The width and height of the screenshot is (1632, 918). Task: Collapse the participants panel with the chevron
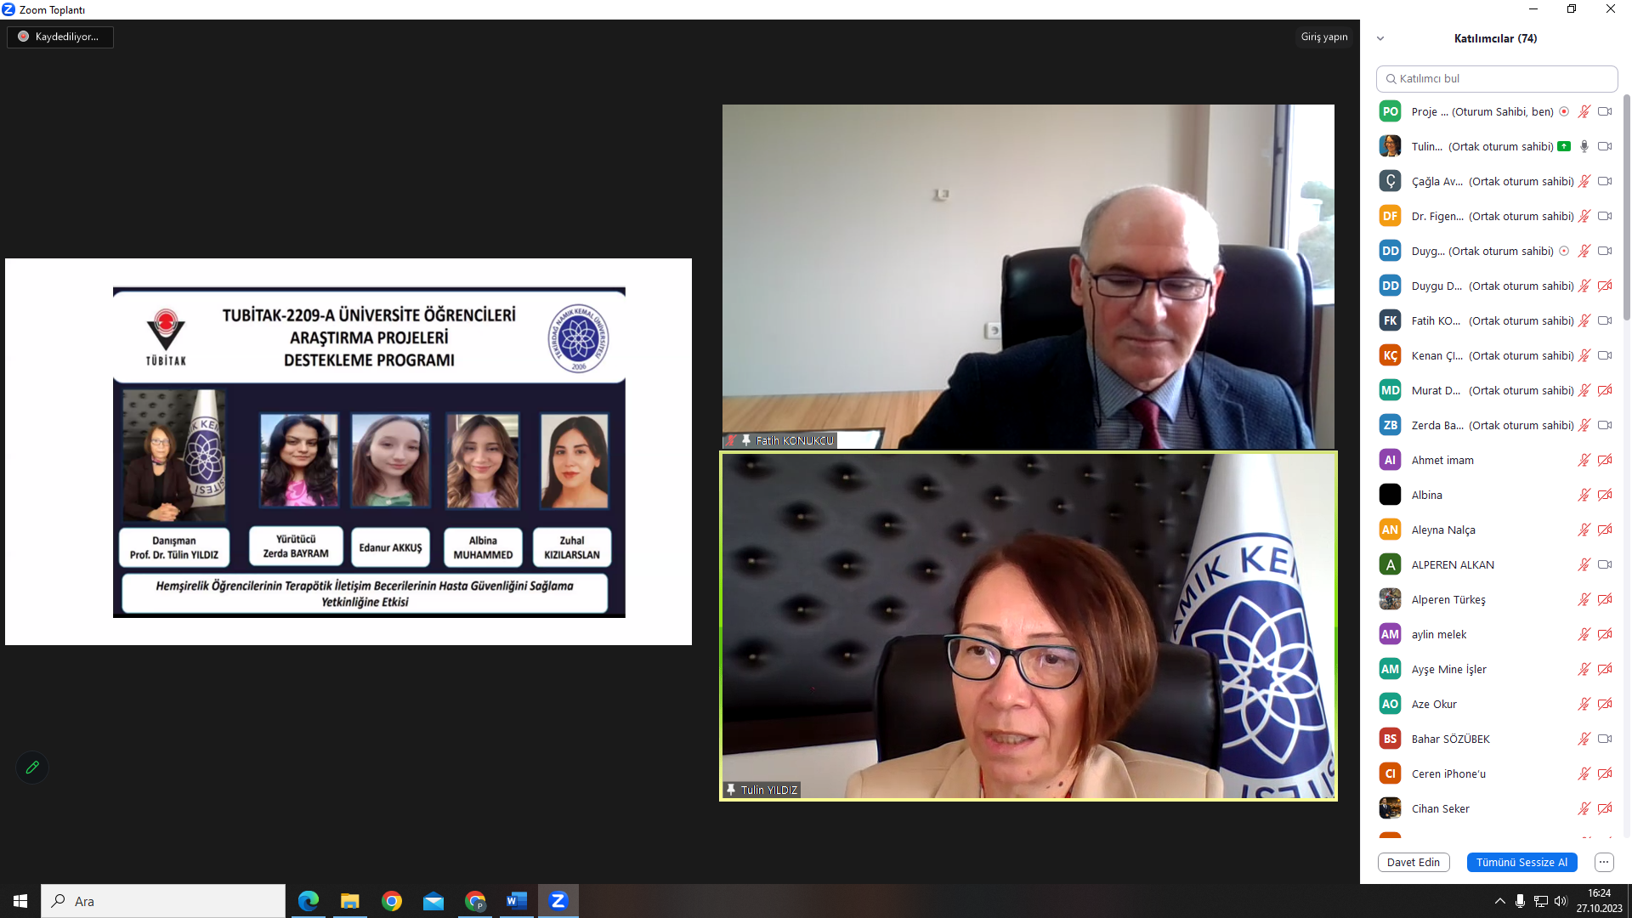click(x=1380, y=38)
